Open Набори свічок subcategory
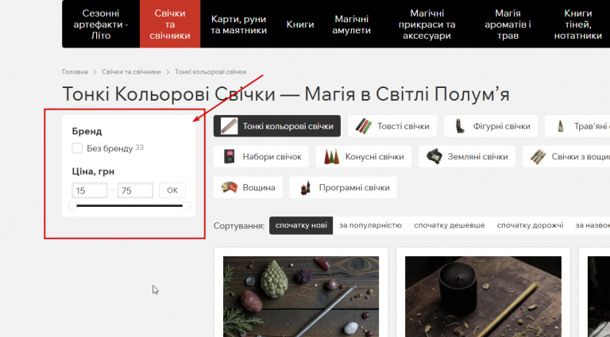The height and width of the screenshot is (337, 610). coord(261,156)
